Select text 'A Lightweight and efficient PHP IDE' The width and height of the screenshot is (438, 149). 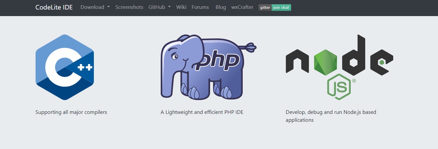(202, 112)
